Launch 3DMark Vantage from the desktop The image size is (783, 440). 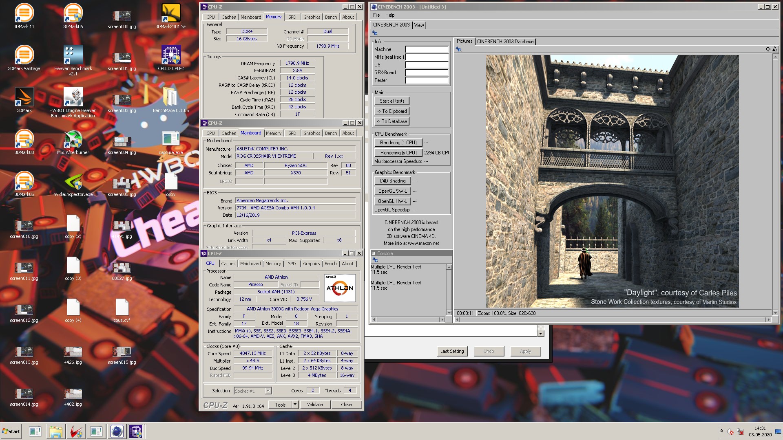pyautogui.click(x=24, y=58)
